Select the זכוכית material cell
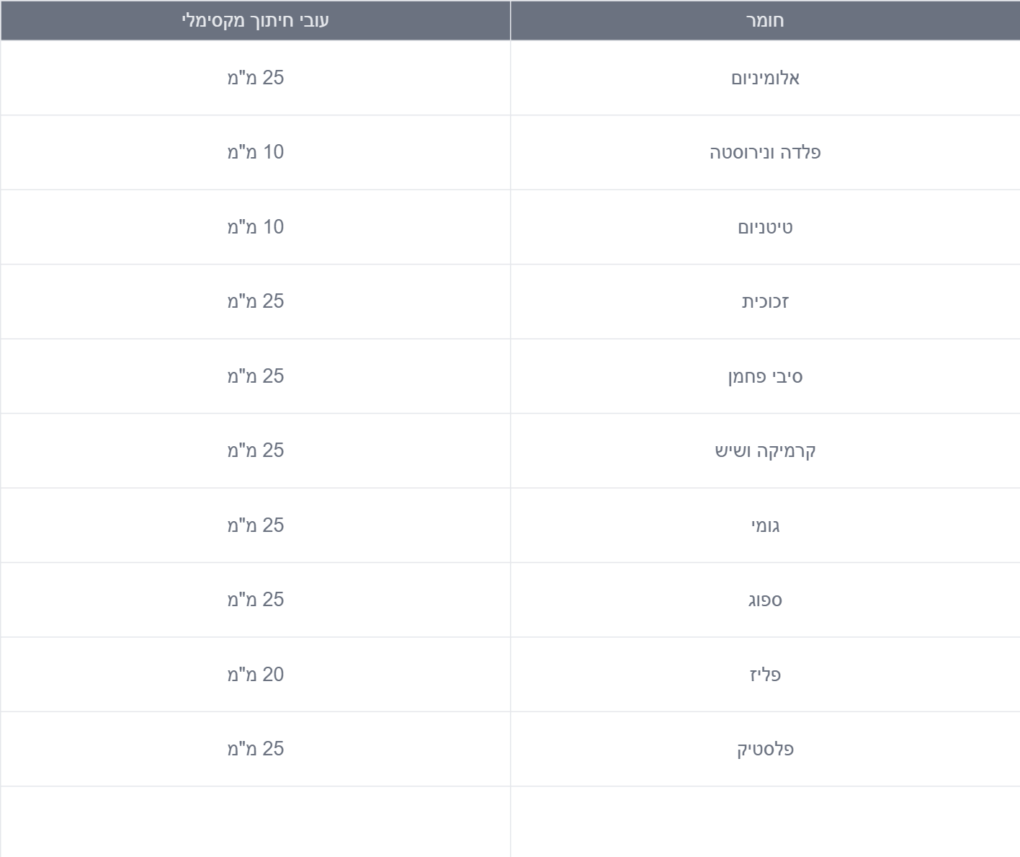 765,301
